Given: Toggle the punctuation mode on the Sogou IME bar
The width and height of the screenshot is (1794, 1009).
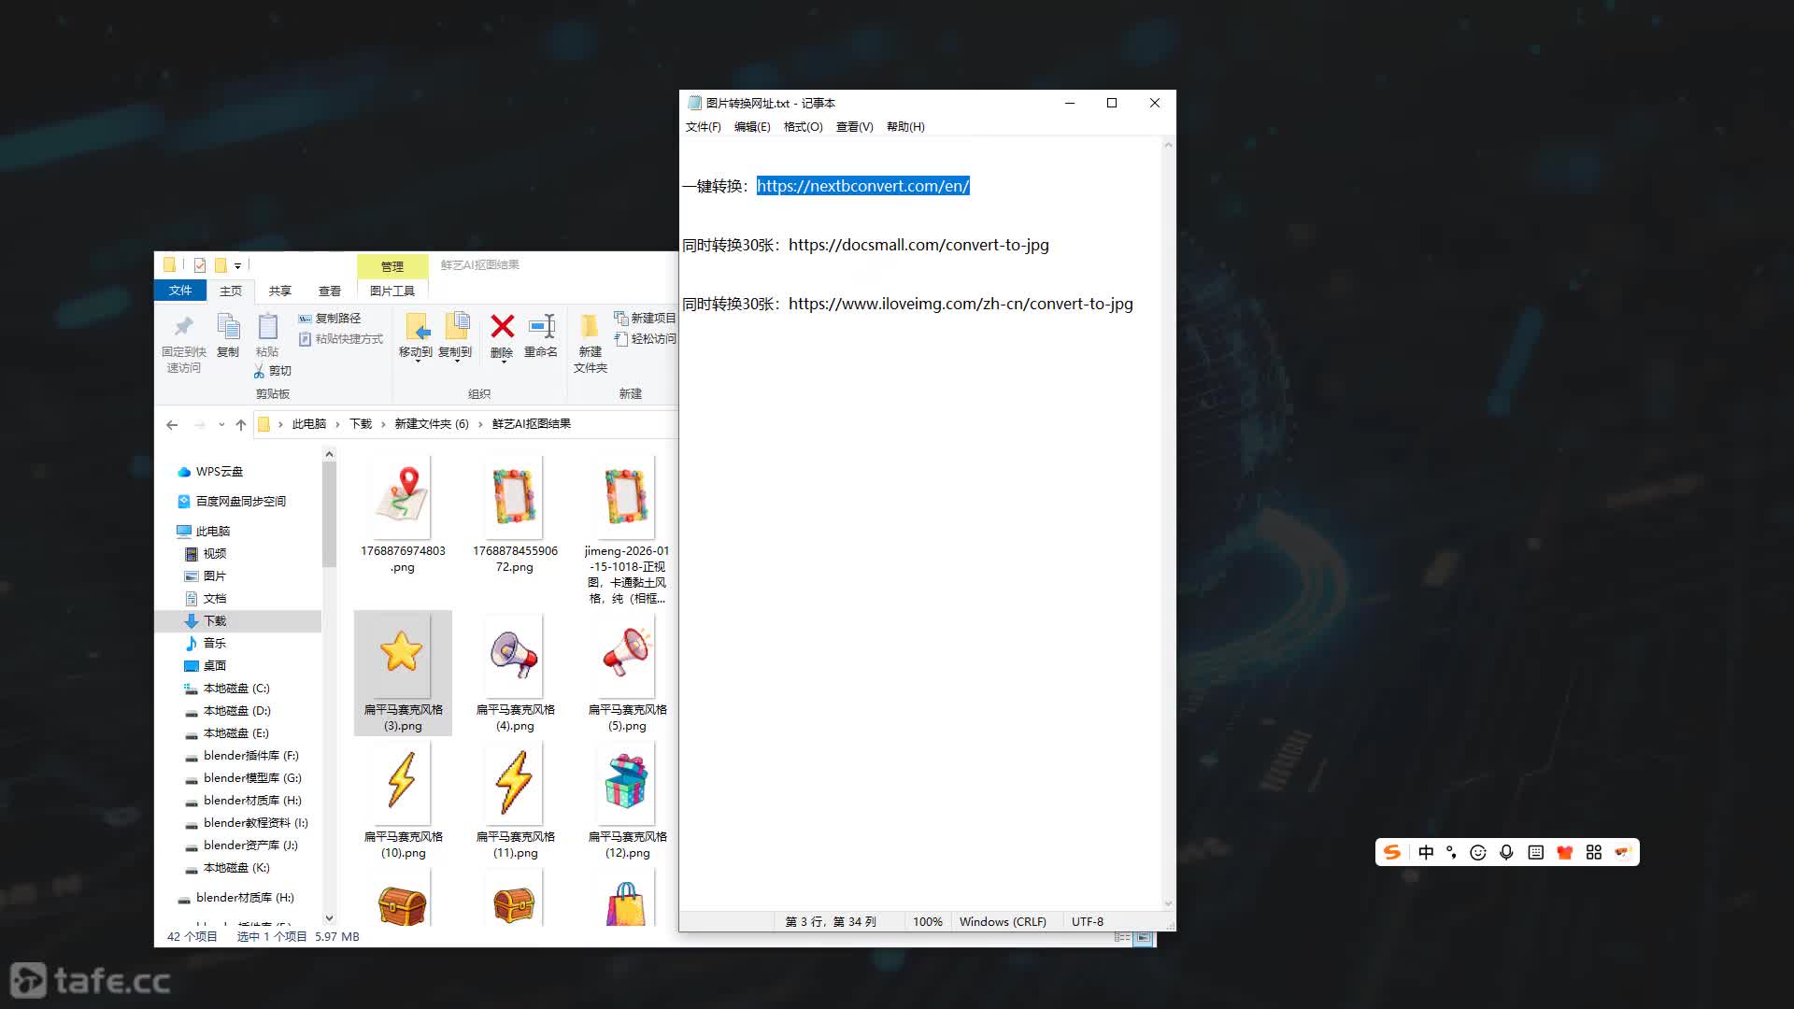Looking at the screenshot, I should point(1451,852).
